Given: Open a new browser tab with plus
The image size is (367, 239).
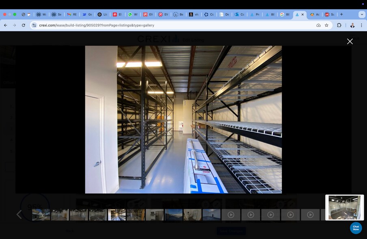Looking at the screenshot, I should pos(341,14).
